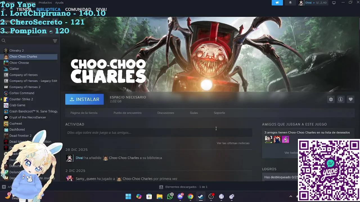Open Punto de encuentro tab
The image size is (360, 202).
127,113
